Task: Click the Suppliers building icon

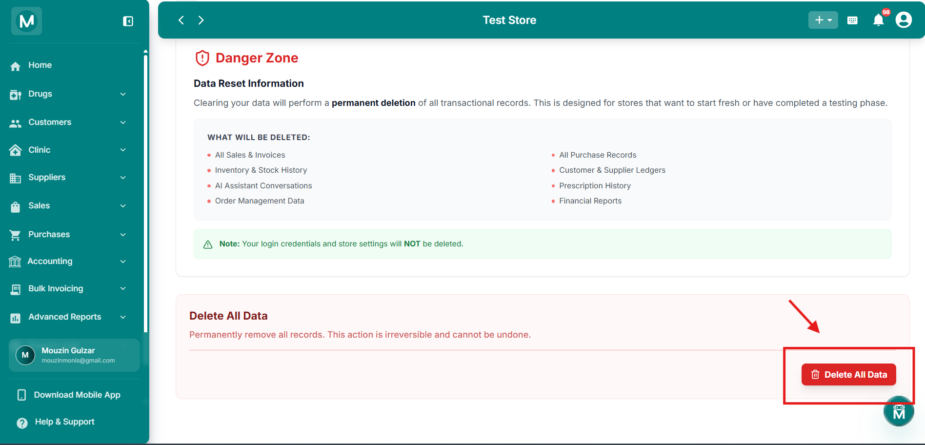Action: coord(15,178)
